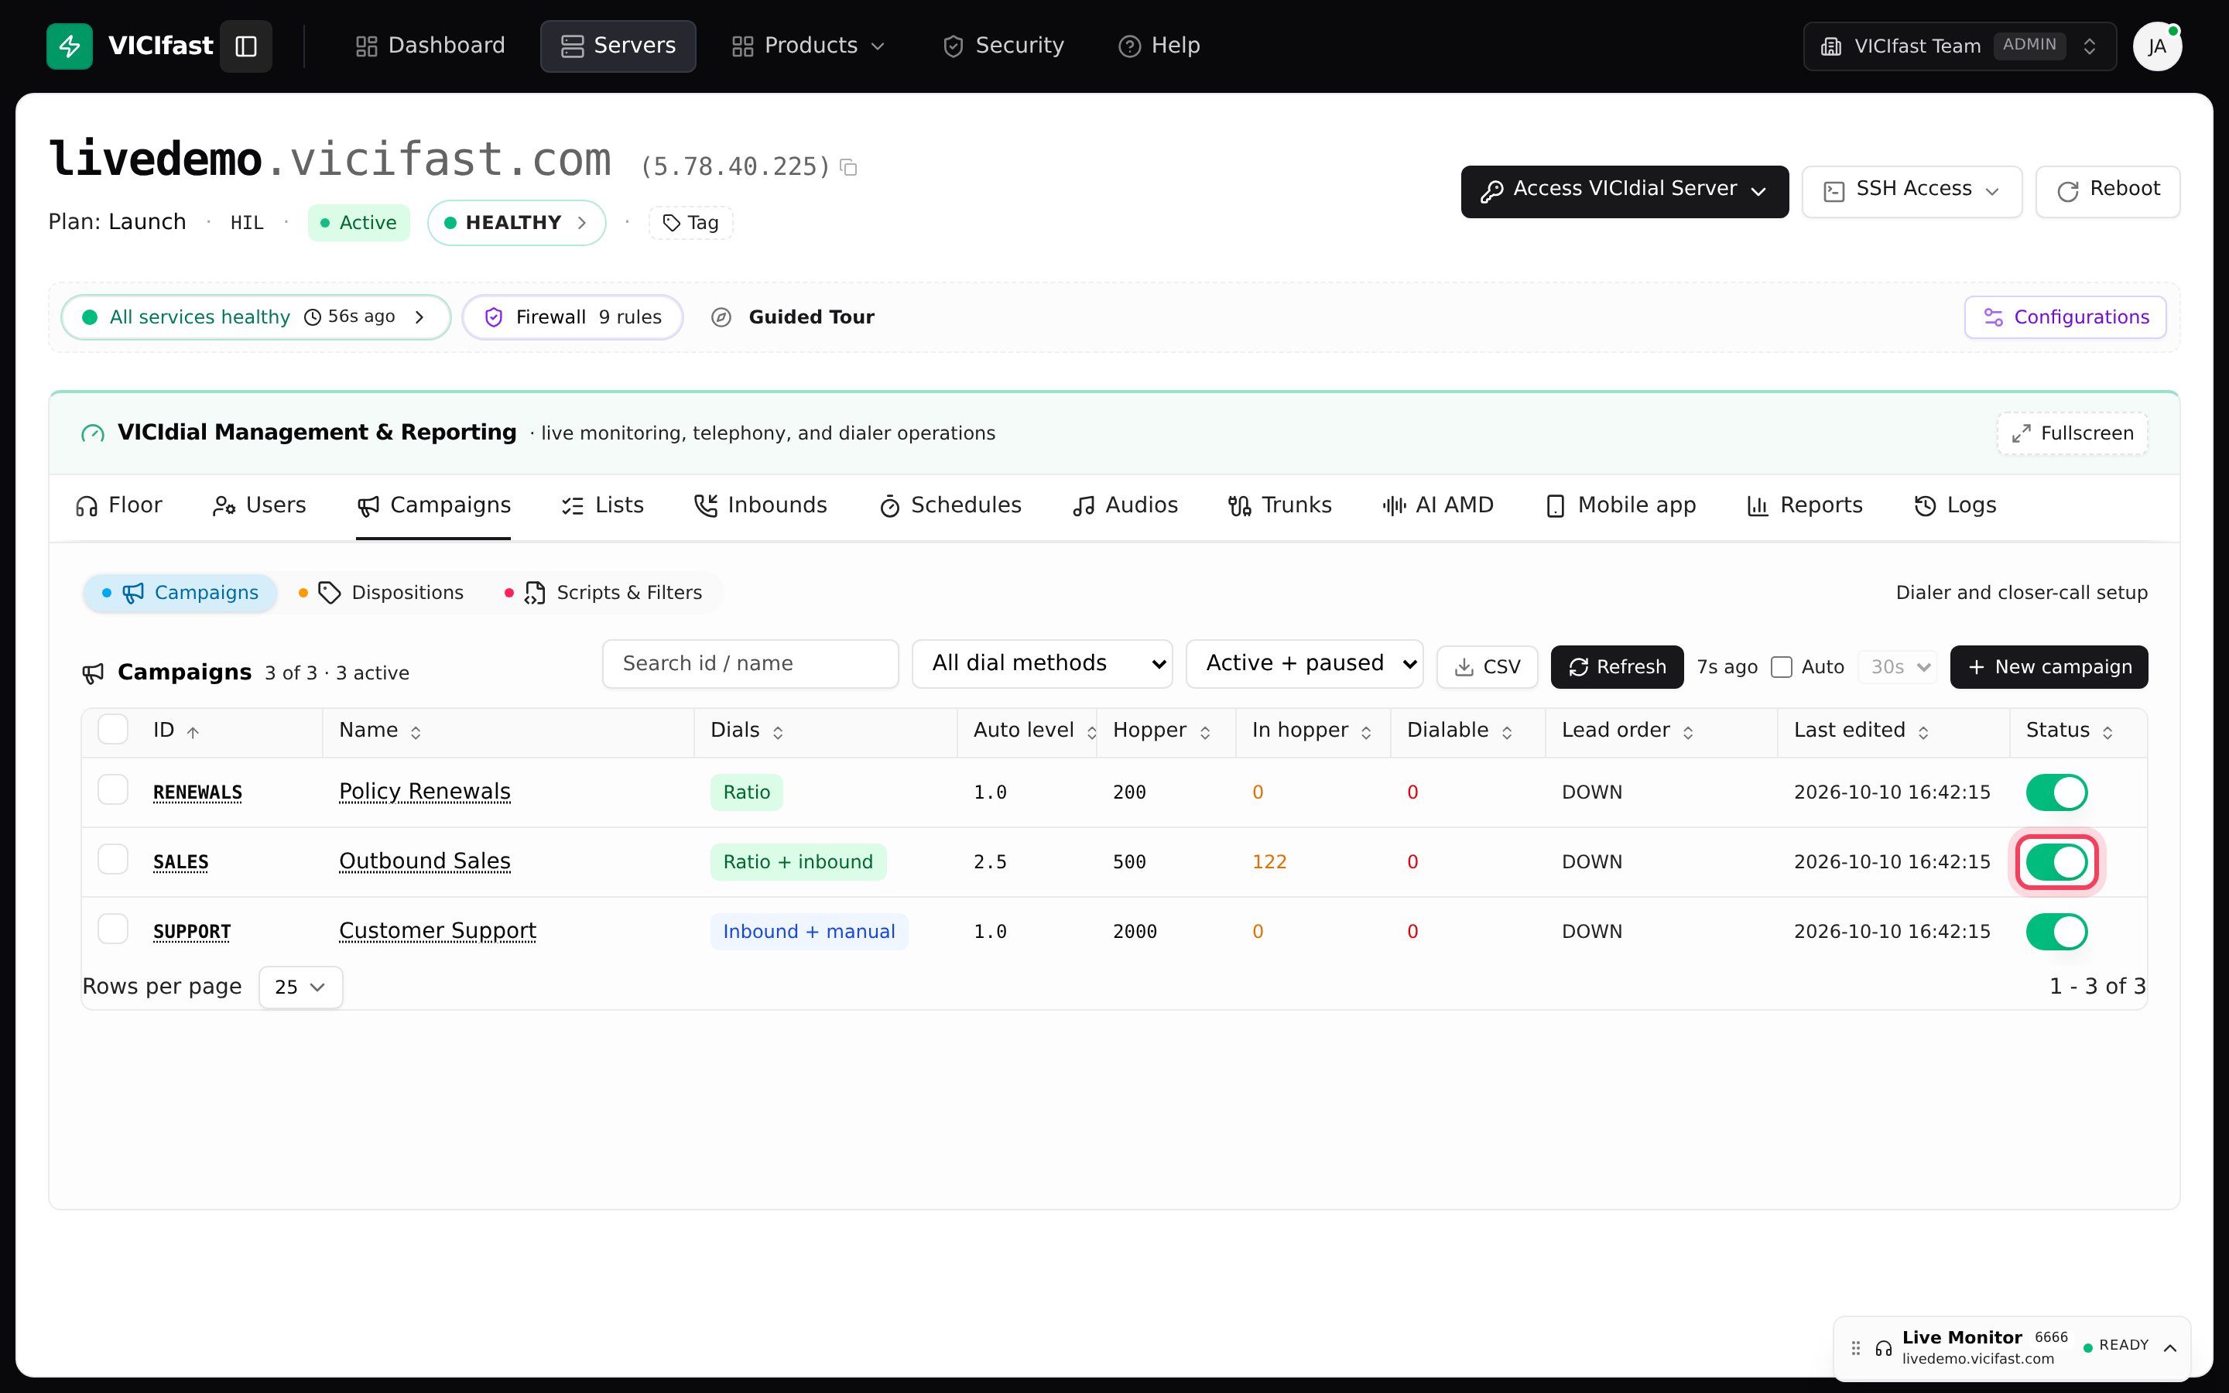Open the AI AMD tab
The width and height of the screenshot is (2229, 1393).
[1437, 505]
